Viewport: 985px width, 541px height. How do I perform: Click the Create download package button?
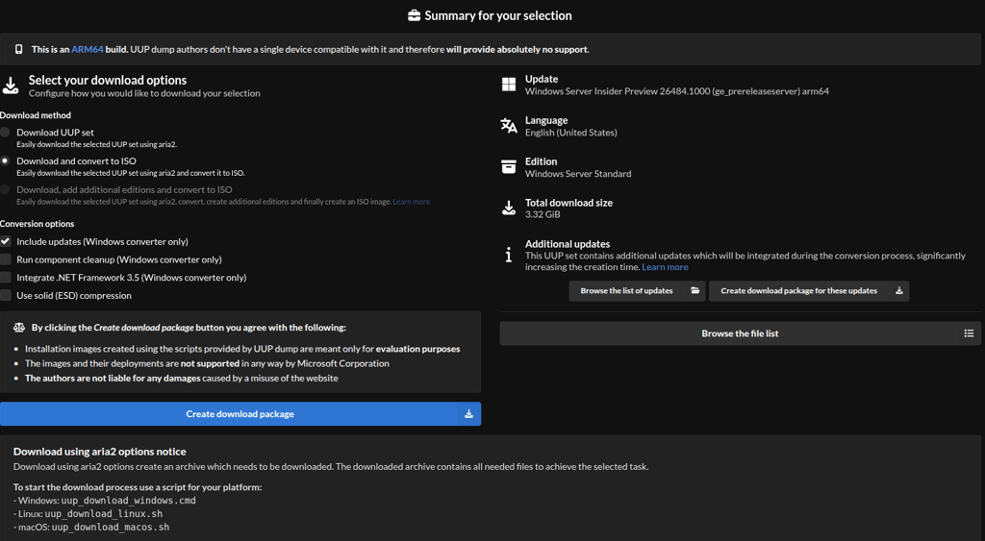click(240, 414)
